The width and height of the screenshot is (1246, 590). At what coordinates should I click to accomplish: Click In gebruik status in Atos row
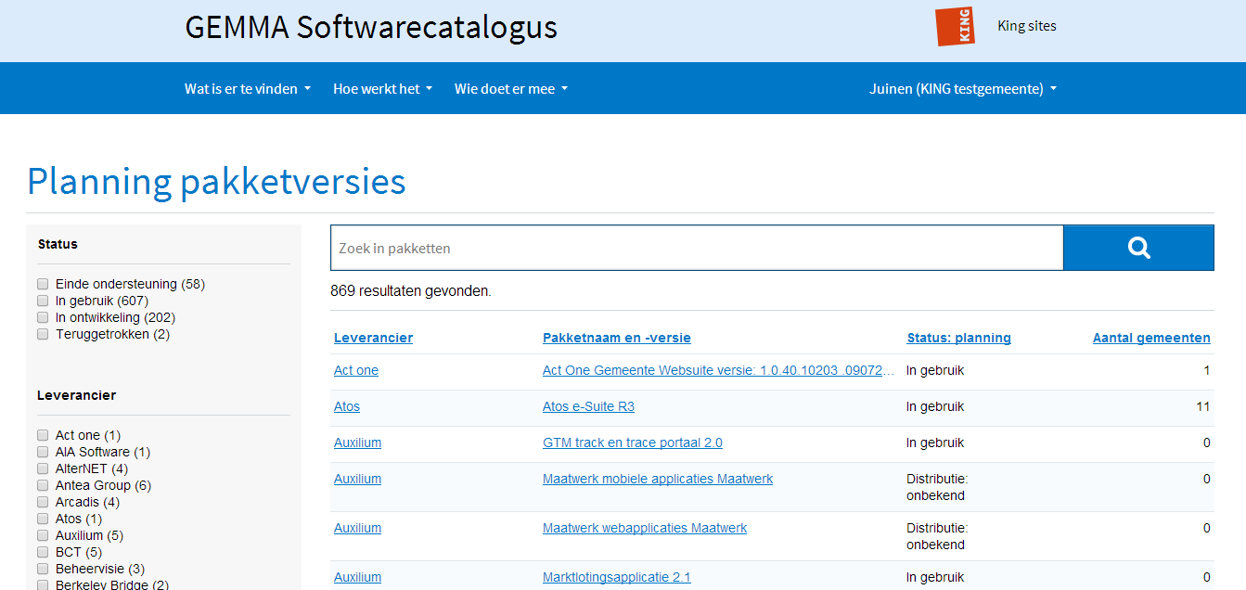point(935,406)
